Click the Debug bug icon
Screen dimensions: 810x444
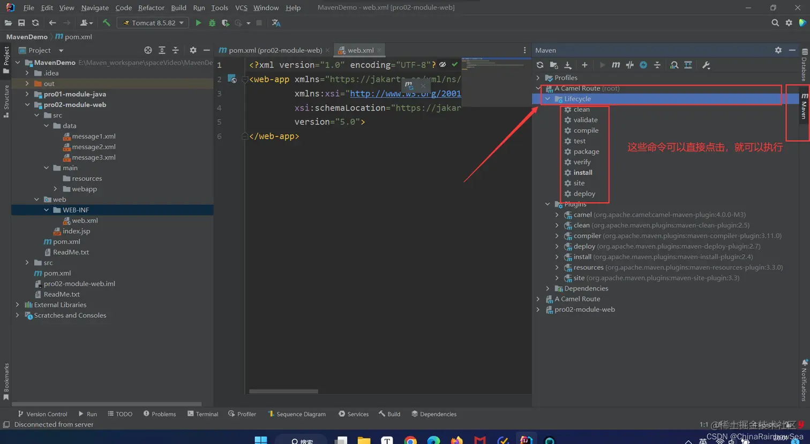[x=212, y=23]
